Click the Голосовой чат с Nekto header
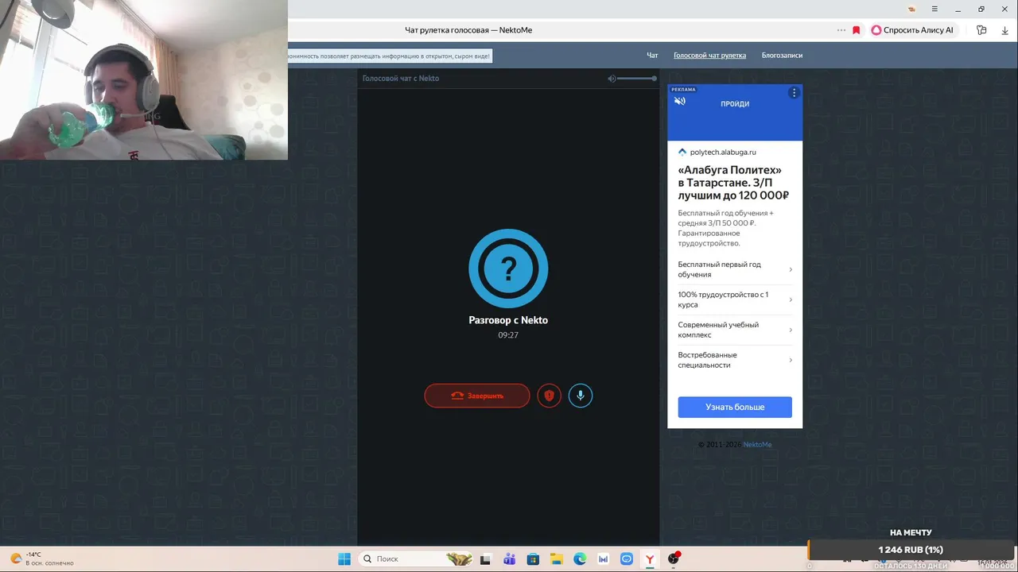The width and height of the screenshot is (1018, 572). (x=401, y=78)
